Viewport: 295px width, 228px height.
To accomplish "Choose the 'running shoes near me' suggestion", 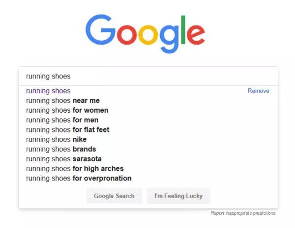I will [63, 101].
